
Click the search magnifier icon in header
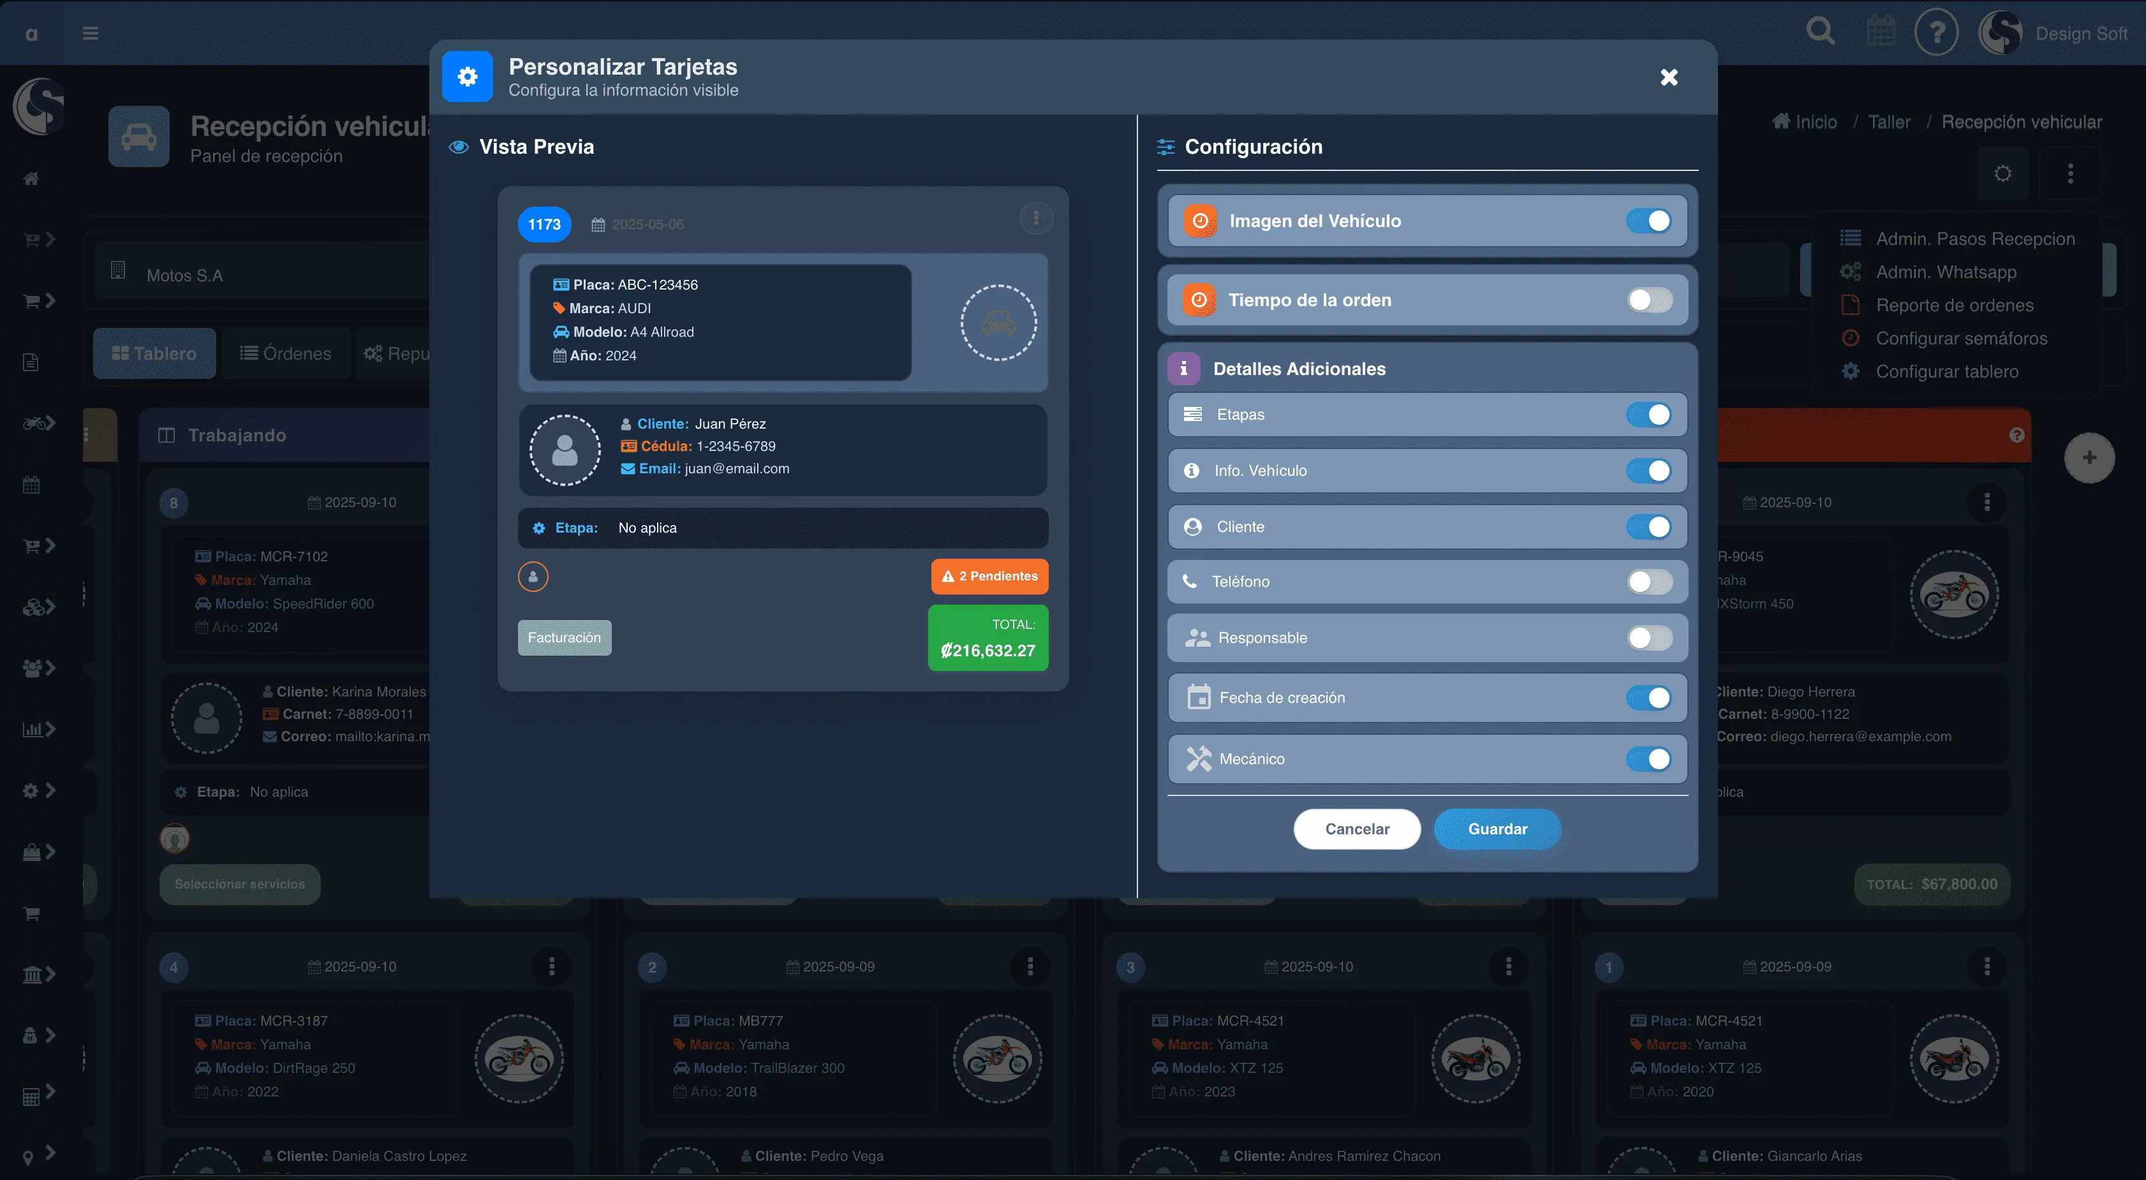1819,32
